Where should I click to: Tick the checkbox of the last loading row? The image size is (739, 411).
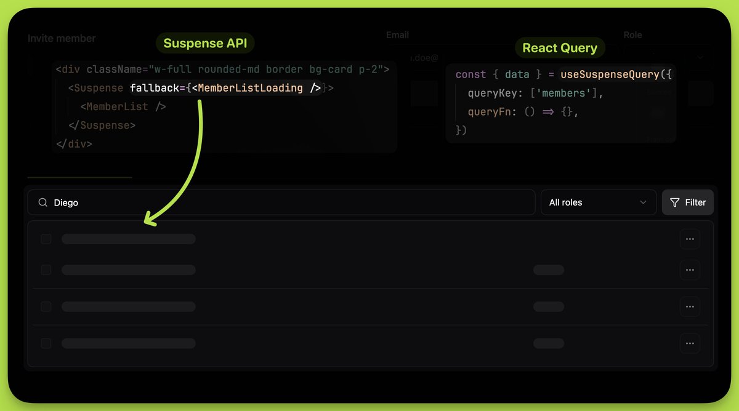point(46,343)
